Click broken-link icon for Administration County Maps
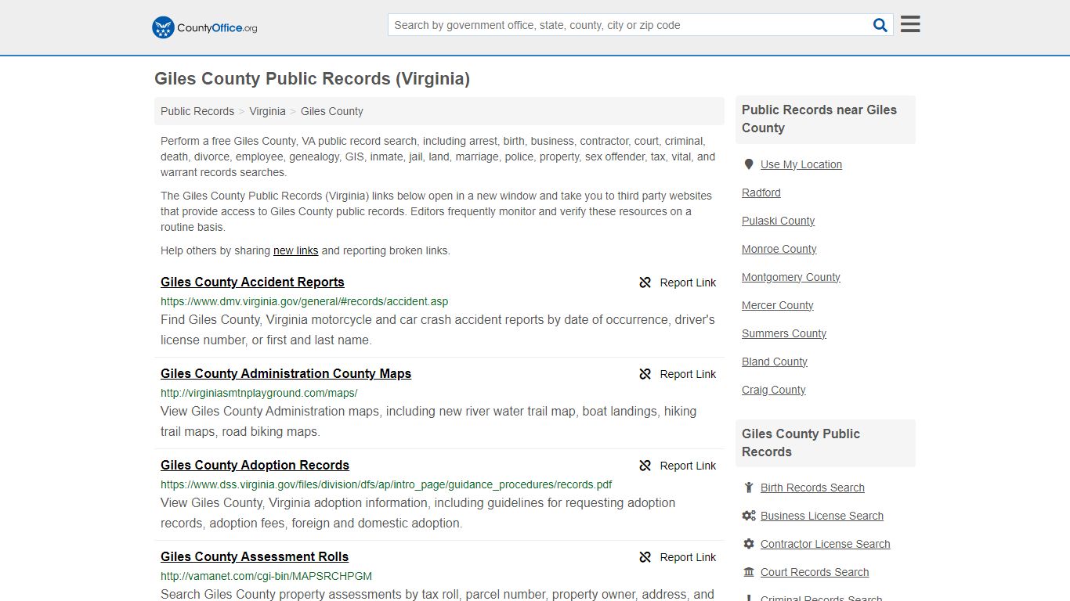 pos(645,374)
